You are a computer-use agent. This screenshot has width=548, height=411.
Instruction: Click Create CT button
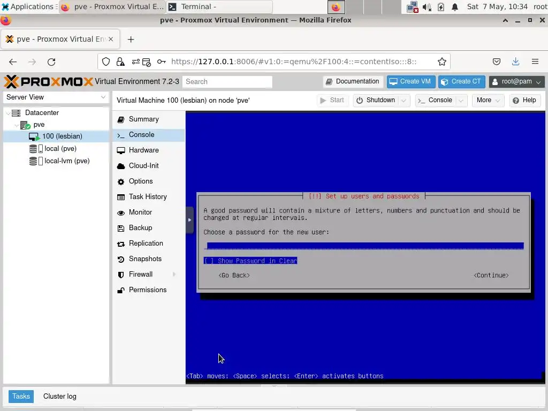click(x=462, y=81)
